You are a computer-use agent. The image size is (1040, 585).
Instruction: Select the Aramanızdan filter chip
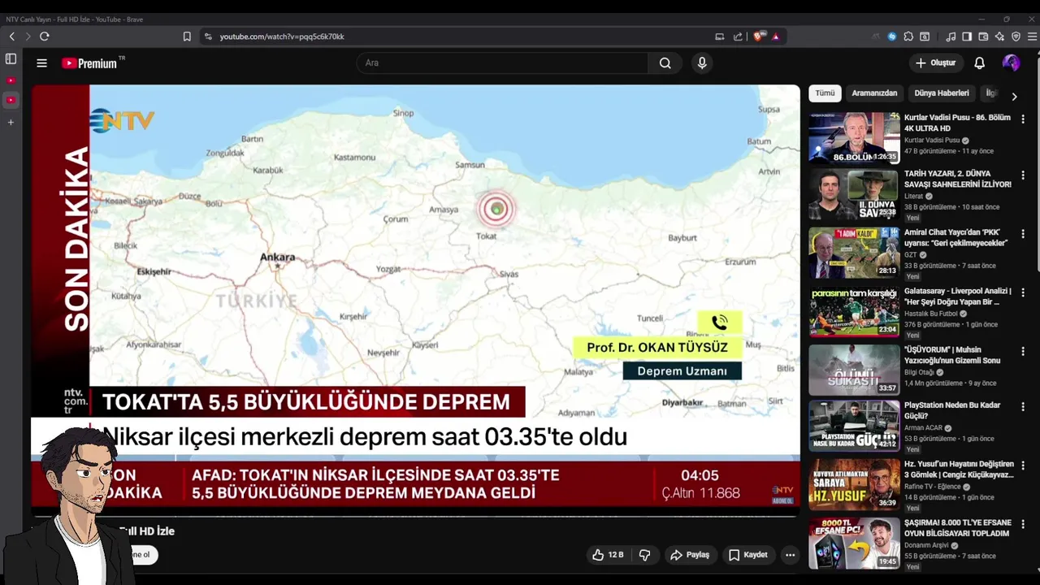pyautogui.click(x=874, y=93)
